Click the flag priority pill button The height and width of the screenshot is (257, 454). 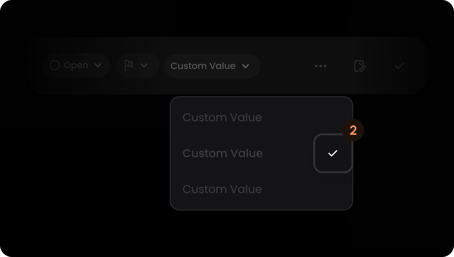(x=138, y=65)
